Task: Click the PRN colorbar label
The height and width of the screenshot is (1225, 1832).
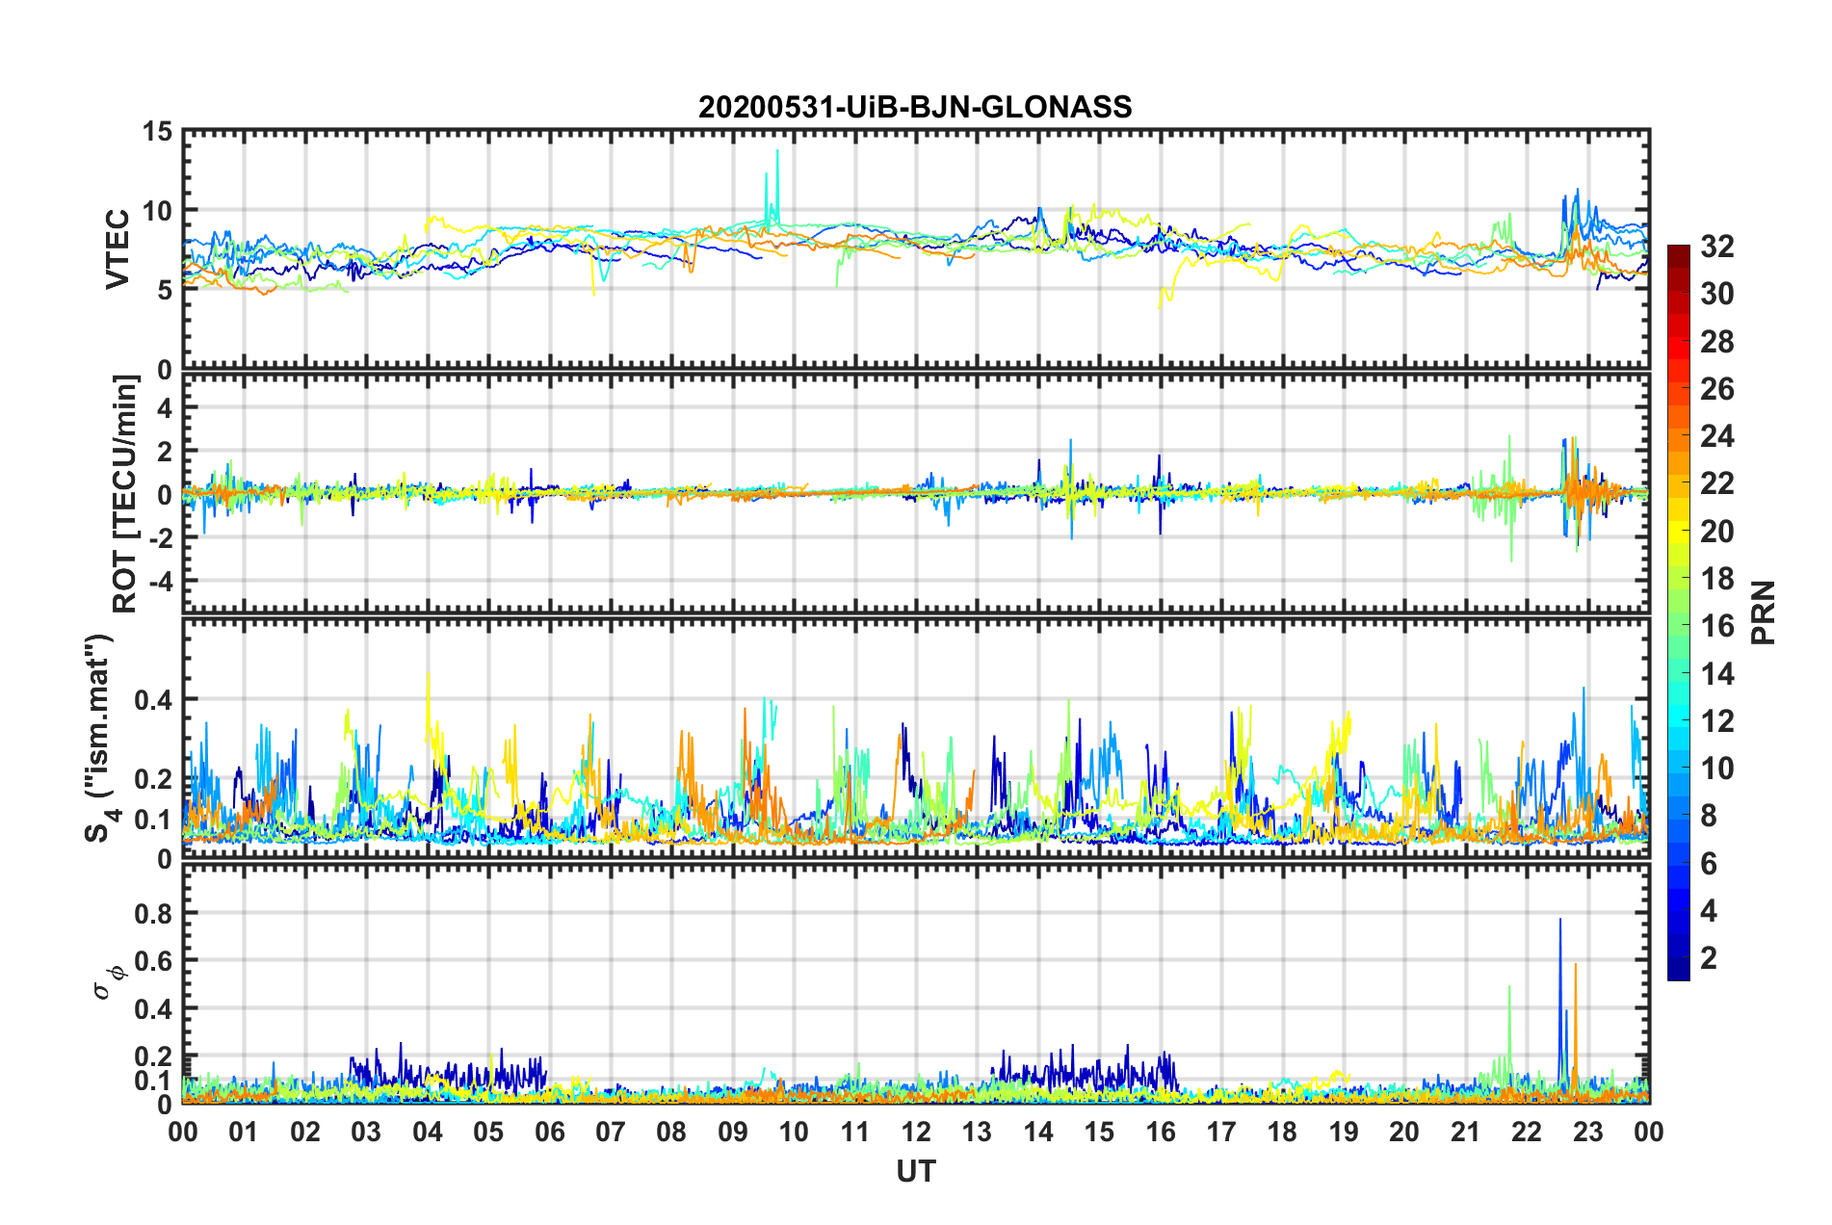Action: click(1764, 612)
